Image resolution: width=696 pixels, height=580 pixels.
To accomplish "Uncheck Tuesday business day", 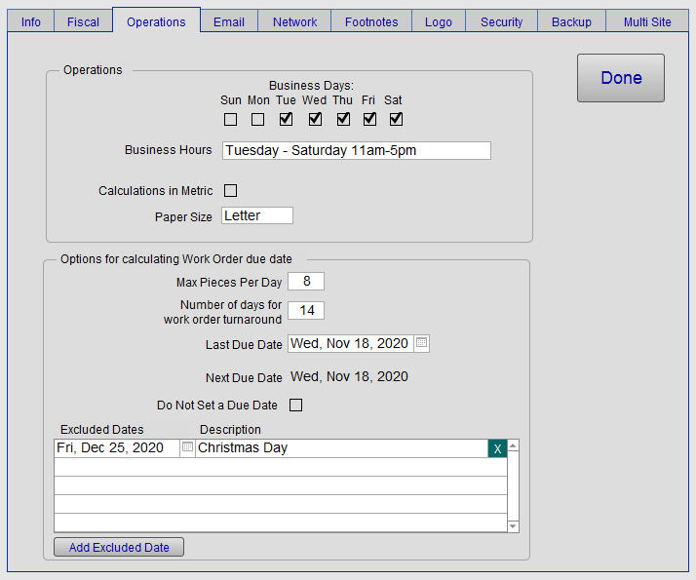I will 286,120.
